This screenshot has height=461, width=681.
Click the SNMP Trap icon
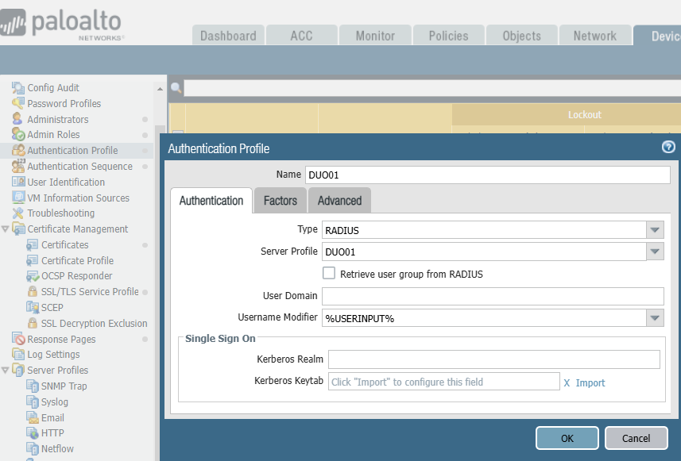point(32,386)
